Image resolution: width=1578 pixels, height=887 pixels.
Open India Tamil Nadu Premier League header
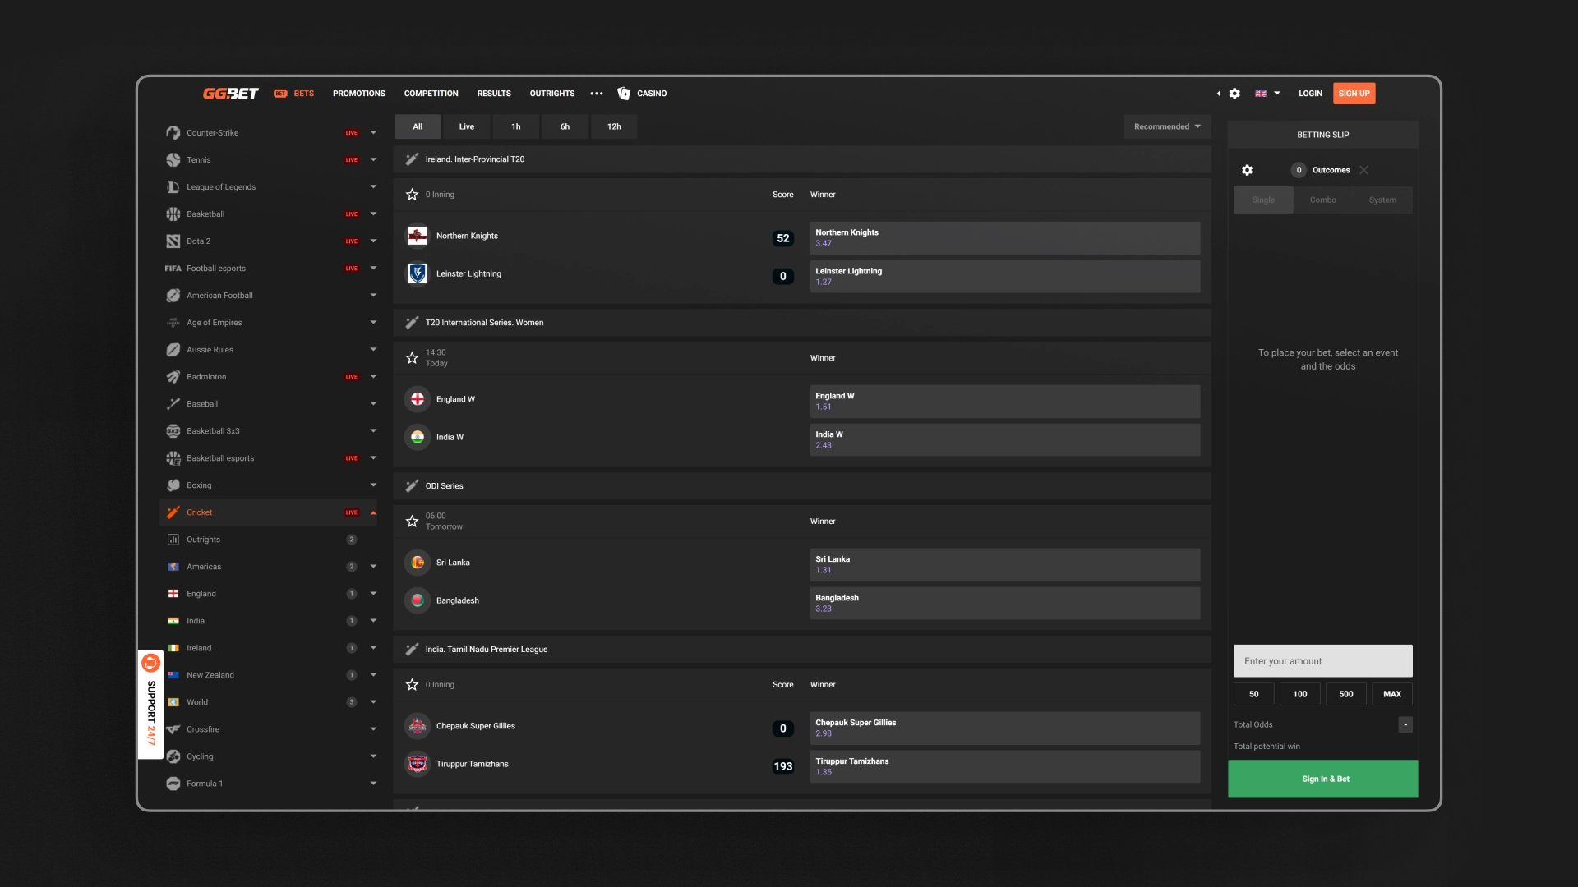801,650
